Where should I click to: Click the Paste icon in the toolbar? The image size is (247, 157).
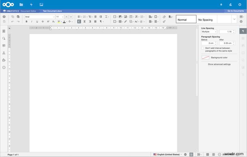(18, 17)
